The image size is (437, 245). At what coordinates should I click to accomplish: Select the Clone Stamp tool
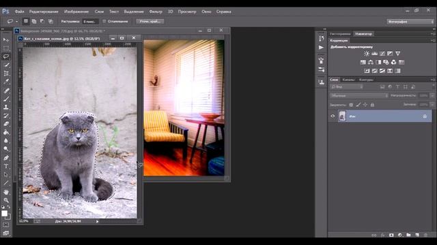(6, 107)
